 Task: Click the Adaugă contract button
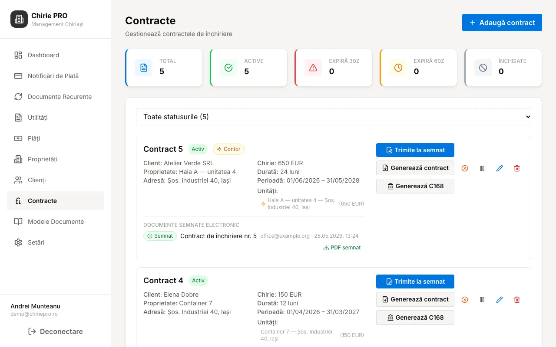coord(502,23)
